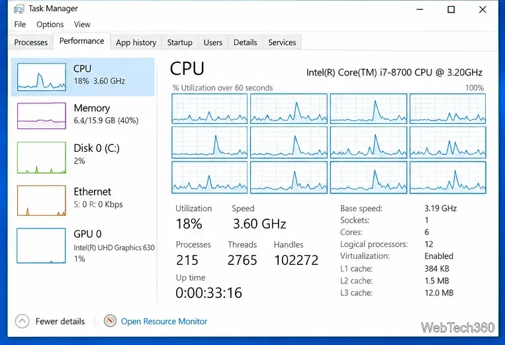Image resolution: width=505 pixels, height=345 pixels.
Task: Click the Virtualization Enabled value
Action: [439, 256]
